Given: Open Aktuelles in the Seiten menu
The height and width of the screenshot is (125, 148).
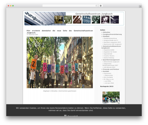Looking at the screenshot, I should (107, 32).
